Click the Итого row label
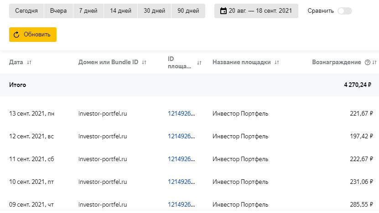Image resolution: width=379 pixels, height=213 pixels. (18, 85)
